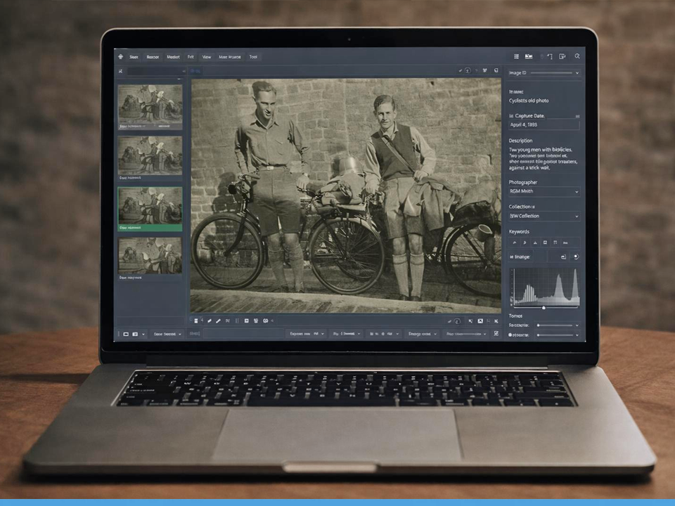Viewport: 675px width, 506px height.
Task: Click the grid icon at bottom bar right end
Action: [x=496, y=333]
